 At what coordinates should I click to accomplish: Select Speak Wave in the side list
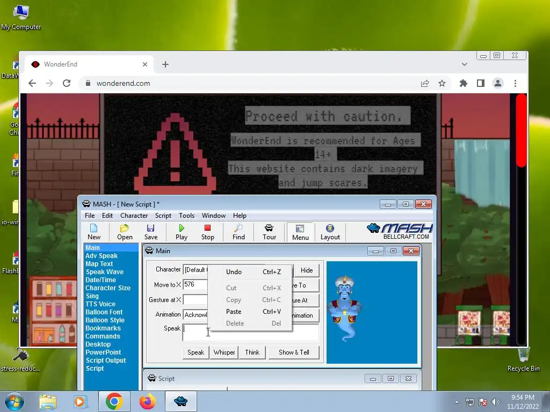tap(105, 272)
